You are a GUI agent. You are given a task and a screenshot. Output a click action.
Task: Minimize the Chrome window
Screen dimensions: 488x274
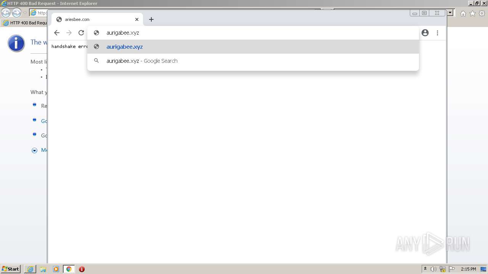(x=415, y=13)
